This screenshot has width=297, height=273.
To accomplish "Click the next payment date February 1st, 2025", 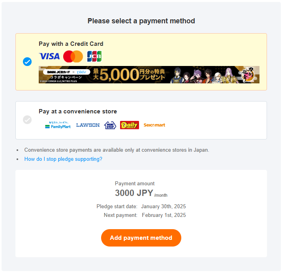I will click(164, 215).
